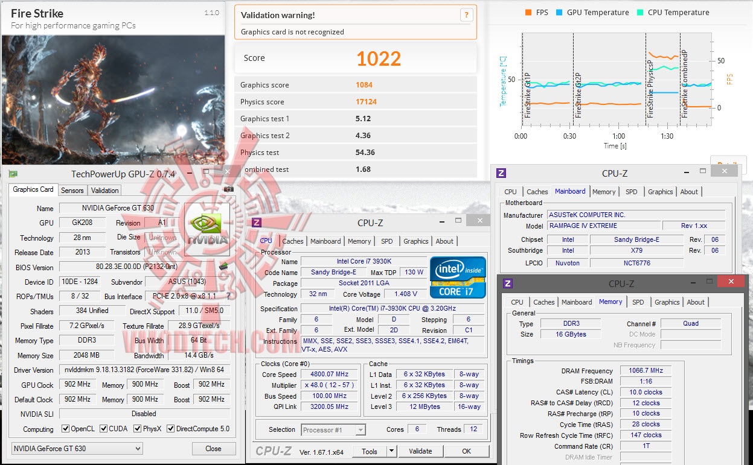Click the DRAM Frequency value 1066.7 MHz
Screen dimensions: 753x465
(646, 370)
